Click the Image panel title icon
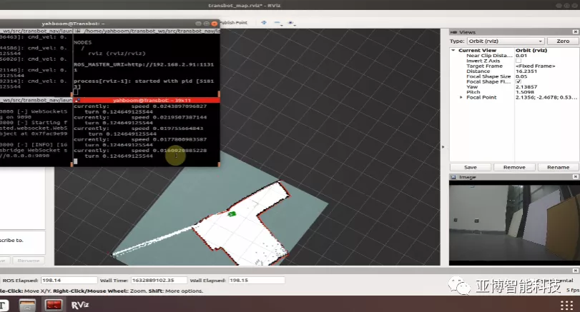Viewport: 580px width, 312px height. coord(454,177)
